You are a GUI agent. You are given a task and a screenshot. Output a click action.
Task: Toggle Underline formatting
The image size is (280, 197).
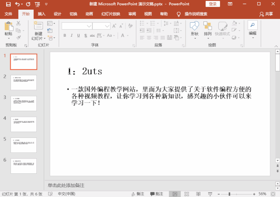tap(78, 35)
